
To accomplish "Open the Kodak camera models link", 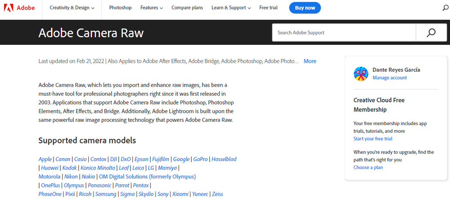I will click(x=69, y=168).
